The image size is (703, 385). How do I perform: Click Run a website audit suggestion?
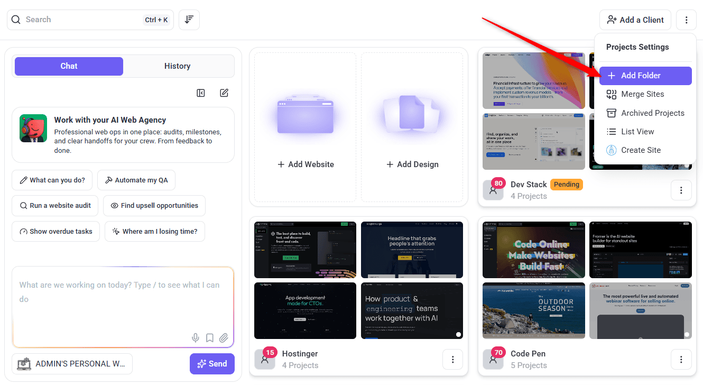point(55,206)
